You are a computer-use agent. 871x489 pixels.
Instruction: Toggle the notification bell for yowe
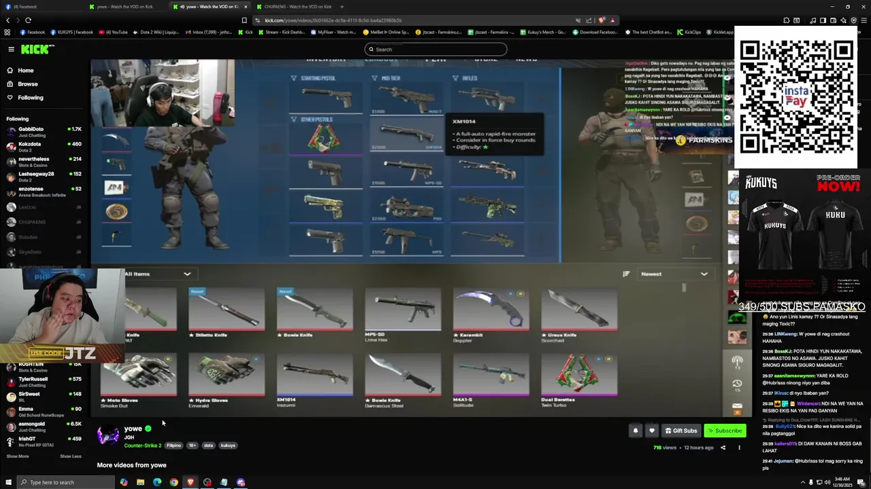[x=635, y=431]
